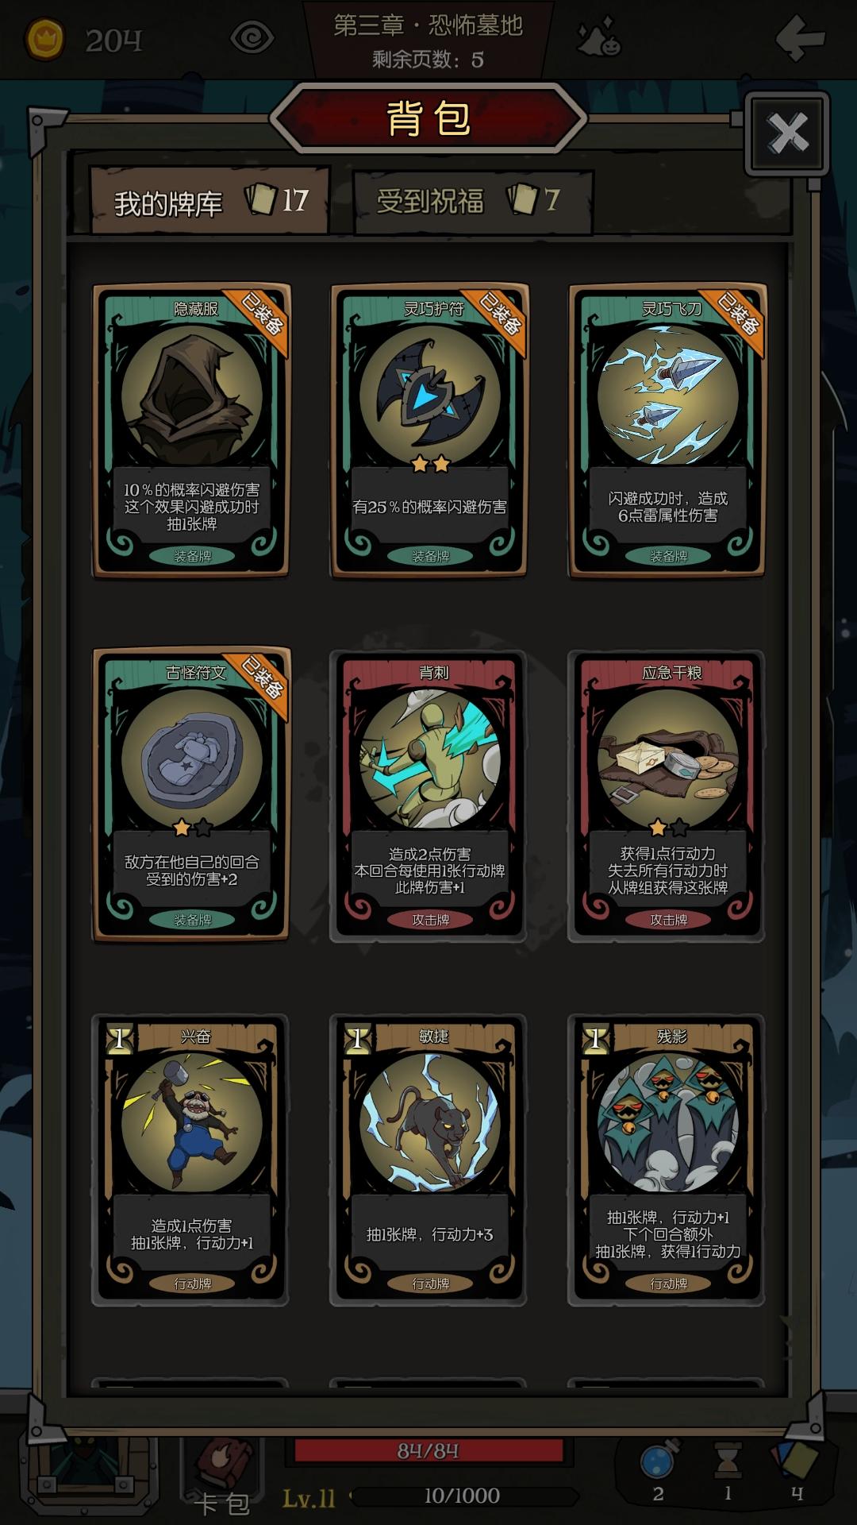Screen dimensions: 857x1525
Task: Switch to 我的牌库 tab
Action: pyautogui.click(x=209, y=201)
